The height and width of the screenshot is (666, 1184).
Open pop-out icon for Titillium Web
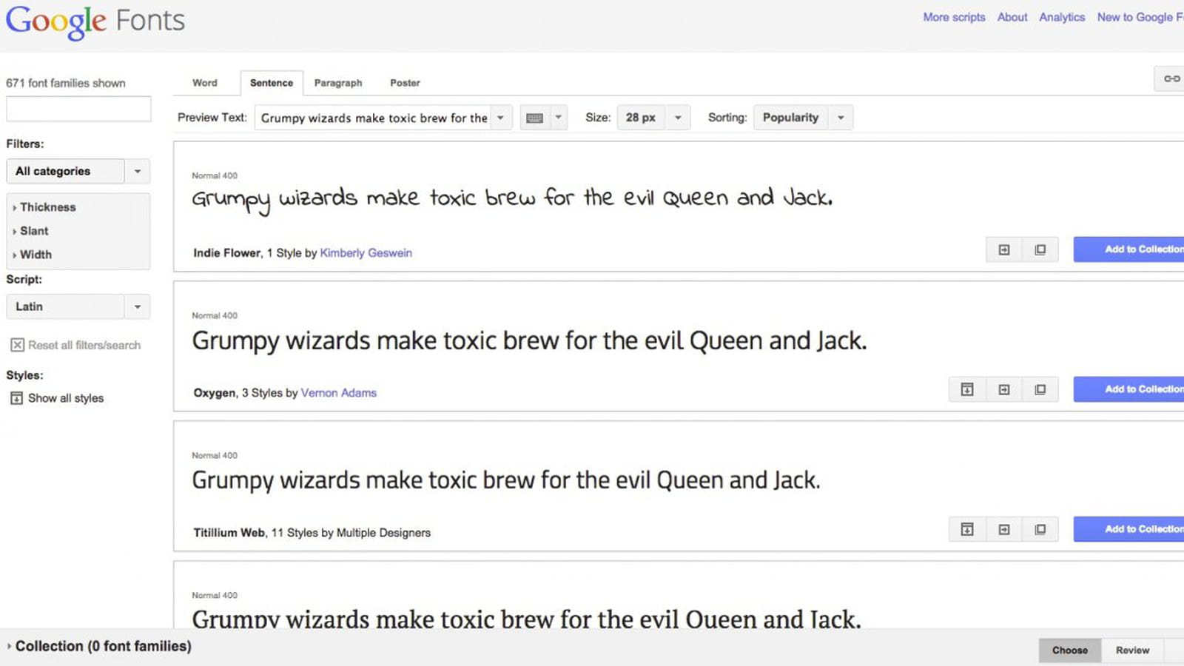(x=1040, y=529)
